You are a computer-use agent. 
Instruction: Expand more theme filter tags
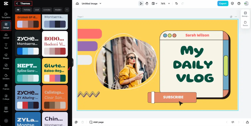[67, 10]
